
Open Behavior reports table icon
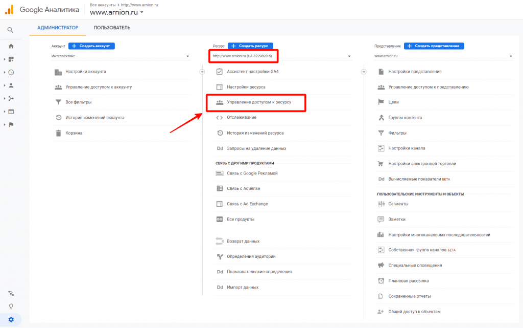click(11, 112)
